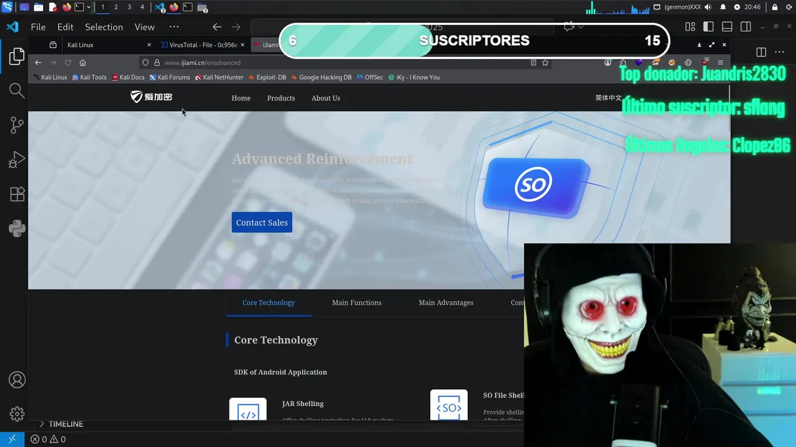Switch to workspace 3

point(129,7)
